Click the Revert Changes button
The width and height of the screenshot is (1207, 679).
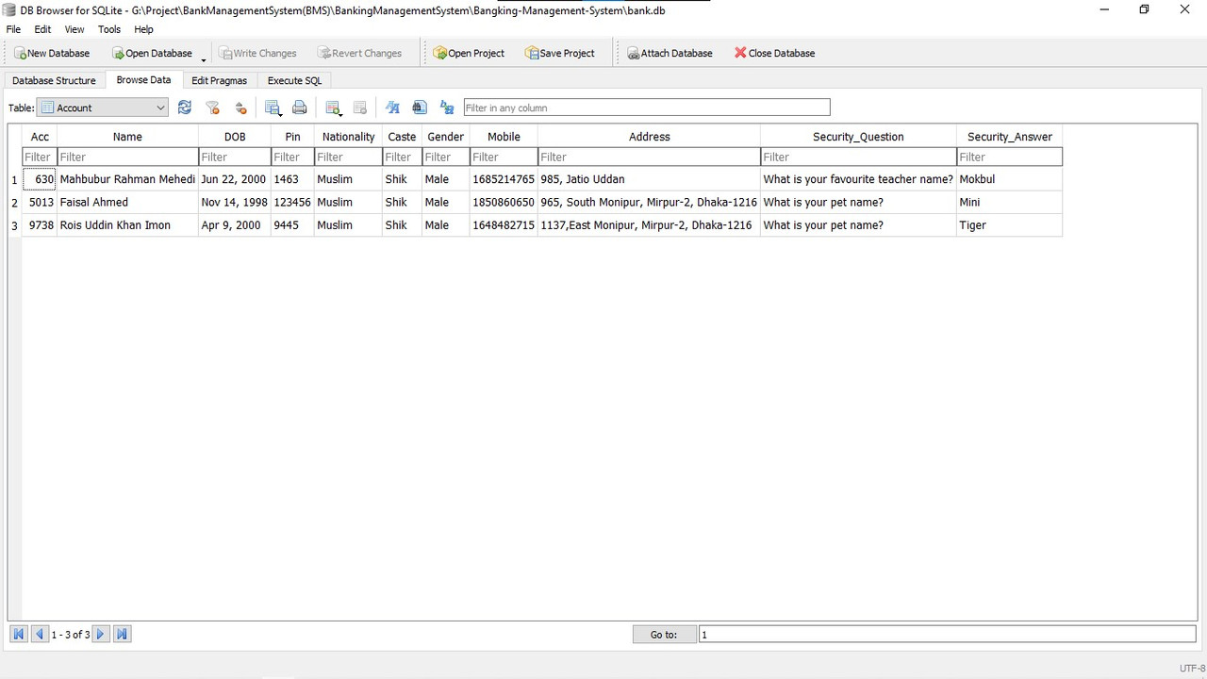360,54
